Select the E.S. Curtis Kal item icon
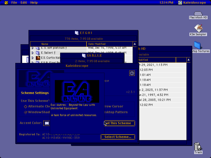 pyautogui.click(x=38, y=58)
